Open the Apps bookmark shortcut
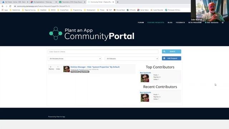This screenshot has height=129, width=229. point(5,10)
